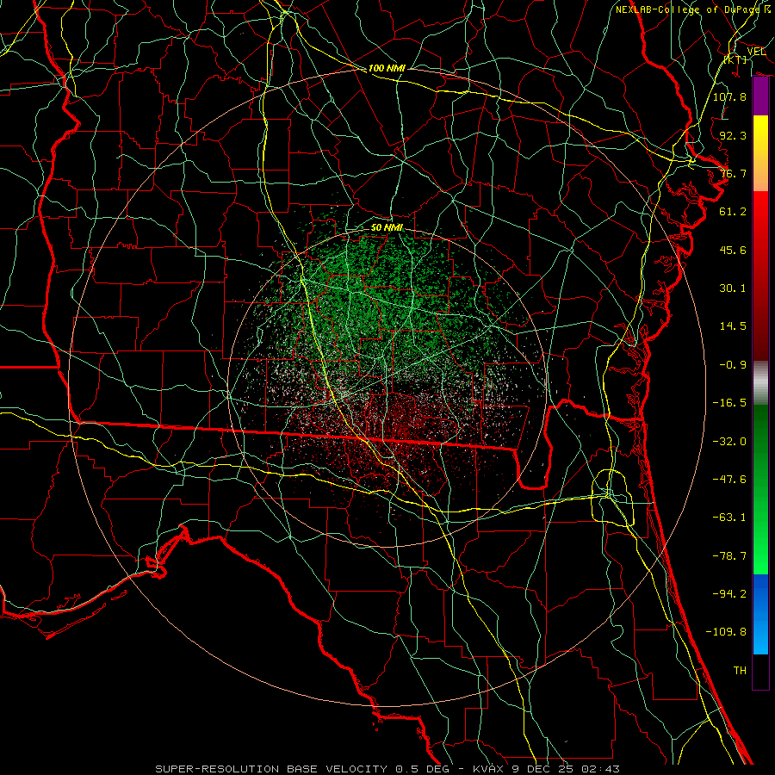Click the green band on the color scale
This screenshot has width=775, height=775.
click(760, 489)
